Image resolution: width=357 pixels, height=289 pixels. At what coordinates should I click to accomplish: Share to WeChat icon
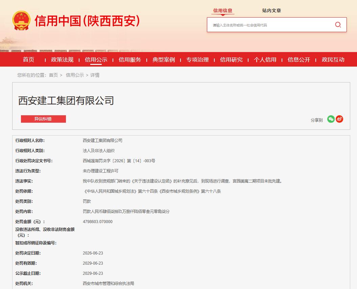click(x=331, y=119)
